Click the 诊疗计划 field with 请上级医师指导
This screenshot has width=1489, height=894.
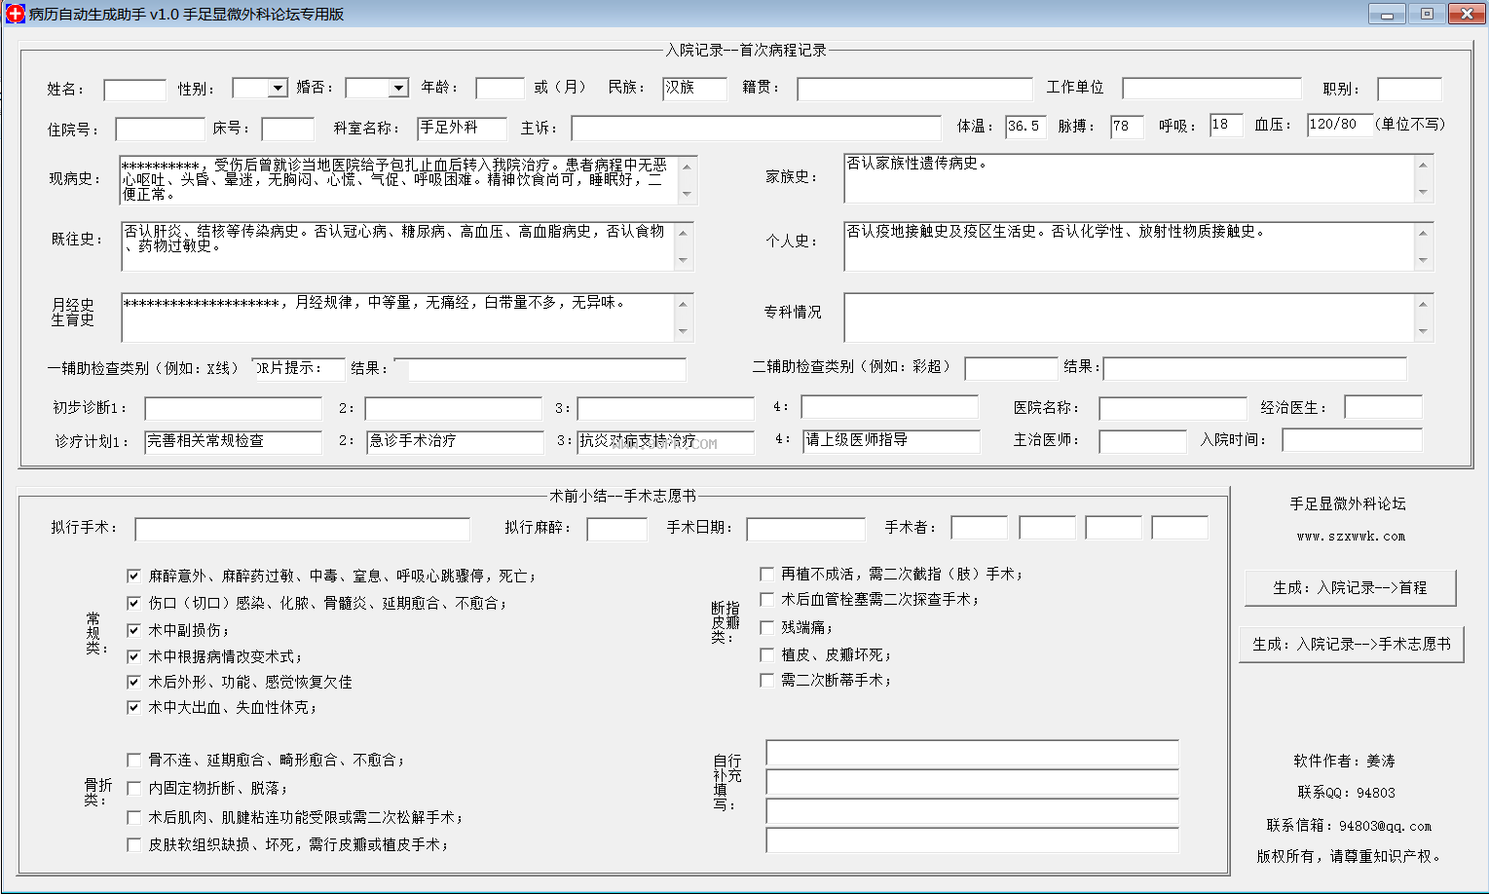tap(891, 441)
